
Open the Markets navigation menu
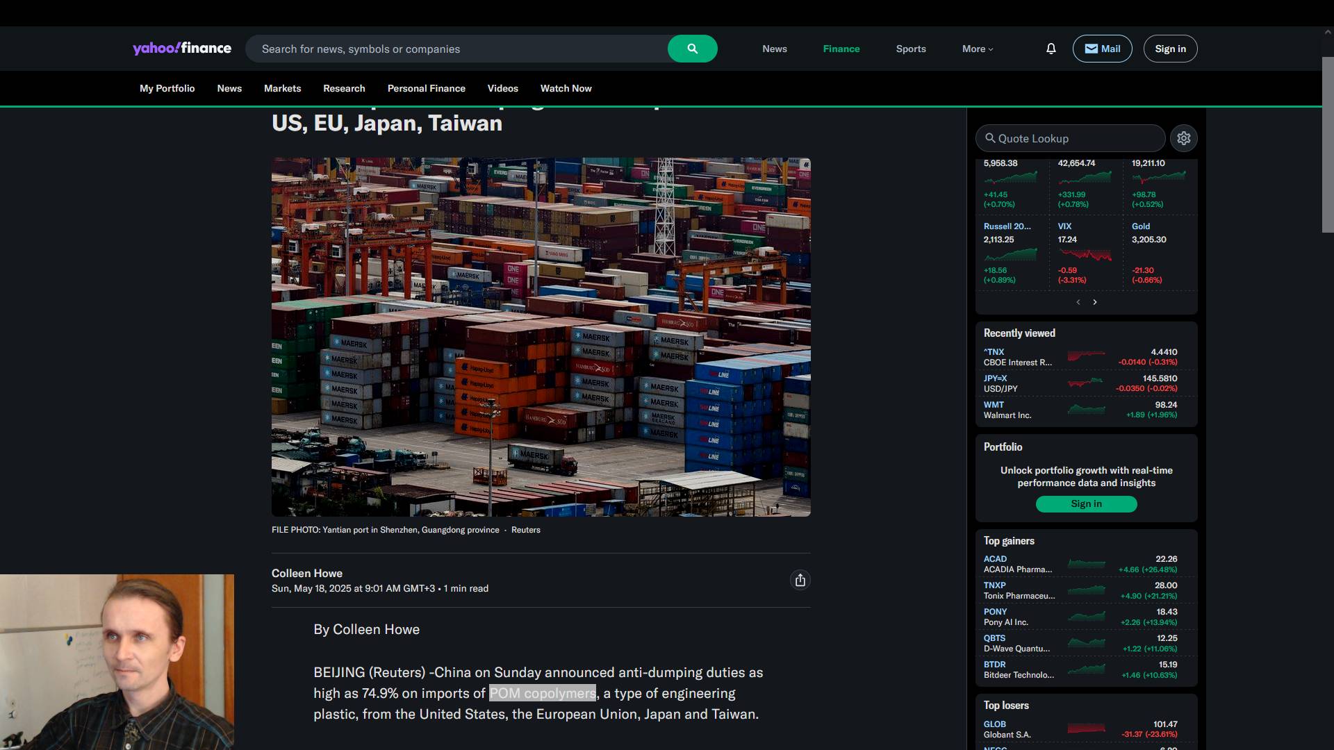click(x=282, y=88)
